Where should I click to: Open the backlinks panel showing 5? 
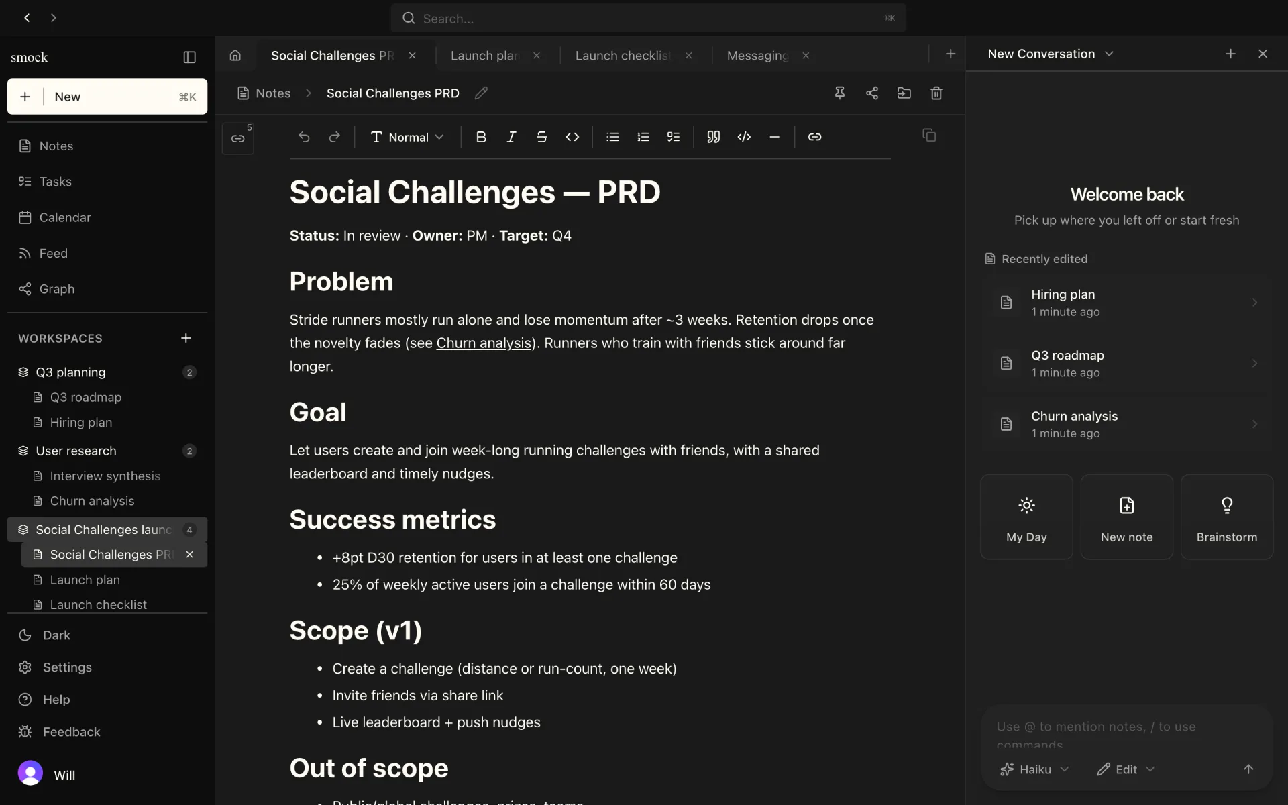pyautogui.click(x=238, y=138)
